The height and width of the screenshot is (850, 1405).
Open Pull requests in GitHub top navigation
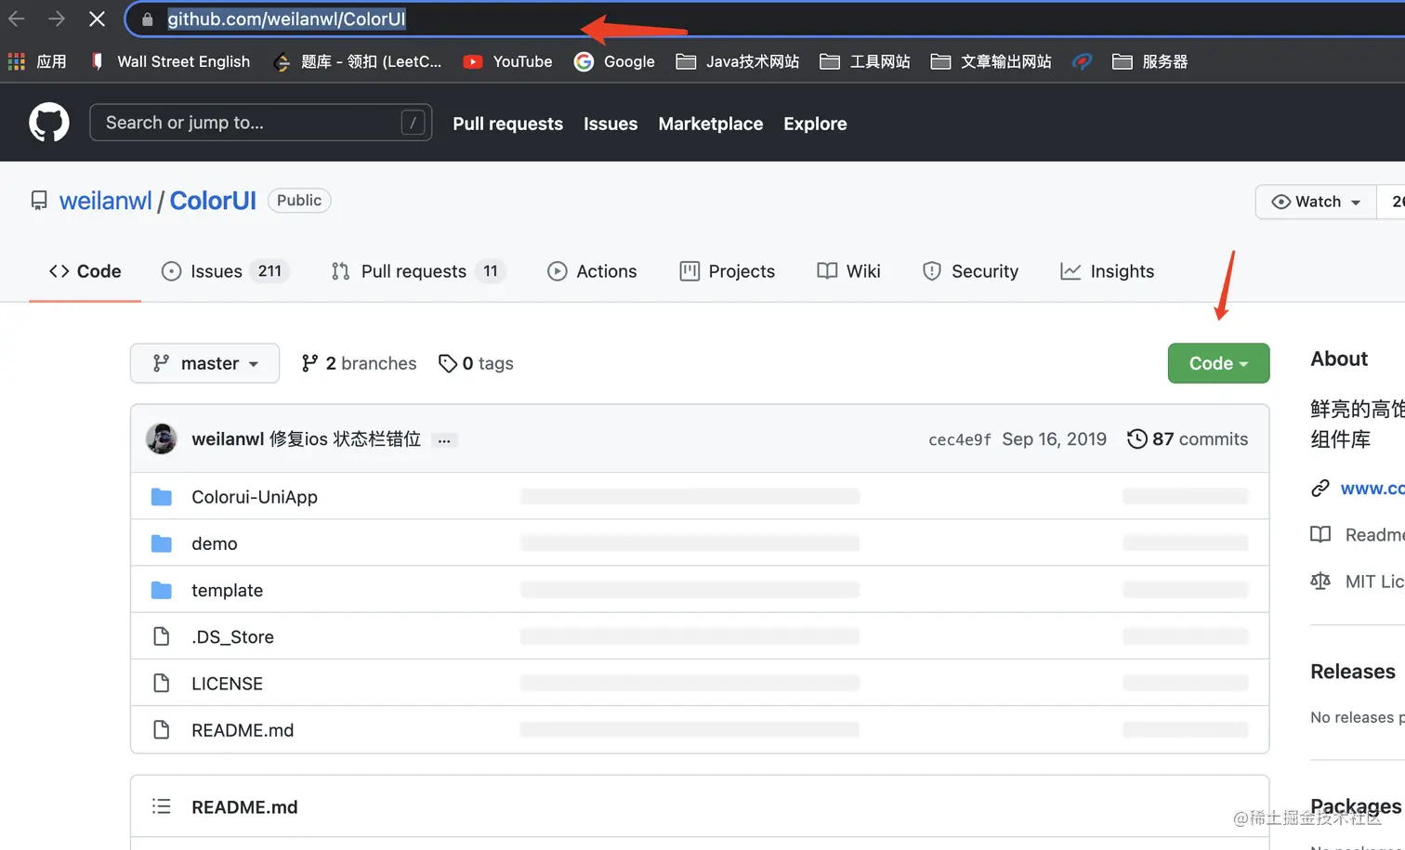[x=507, y=124]
